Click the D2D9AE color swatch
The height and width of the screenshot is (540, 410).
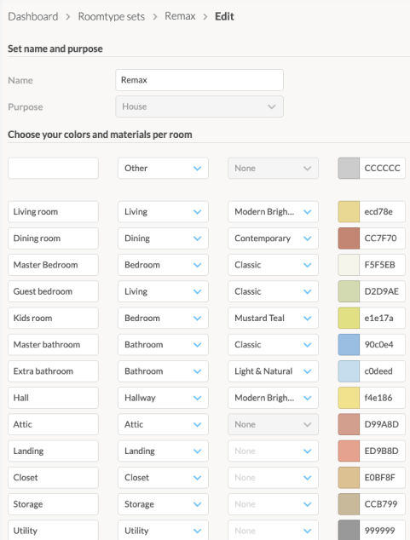[349, 291]
